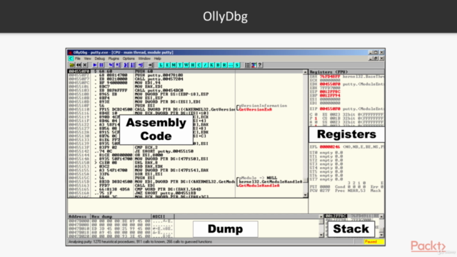Click the Close program X toolbar icon
The width and height of the screenshot is (457, 257).
click(85, 65)
